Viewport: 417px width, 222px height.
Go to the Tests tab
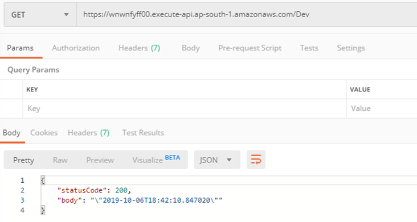pos(309,48)
